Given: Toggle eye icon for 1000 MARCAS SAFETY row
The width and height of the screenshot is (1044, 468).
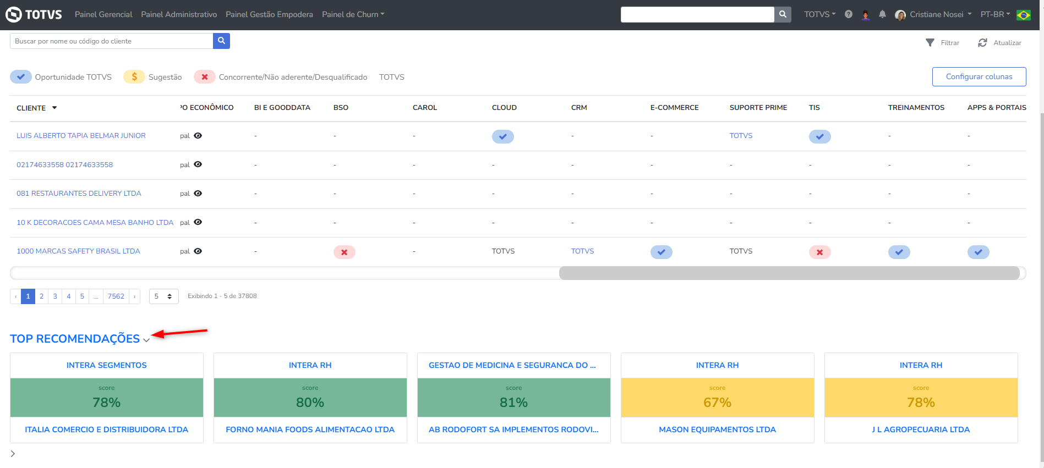Looking at the screenshot, I should pyautogui.click(x=198, y=251).
